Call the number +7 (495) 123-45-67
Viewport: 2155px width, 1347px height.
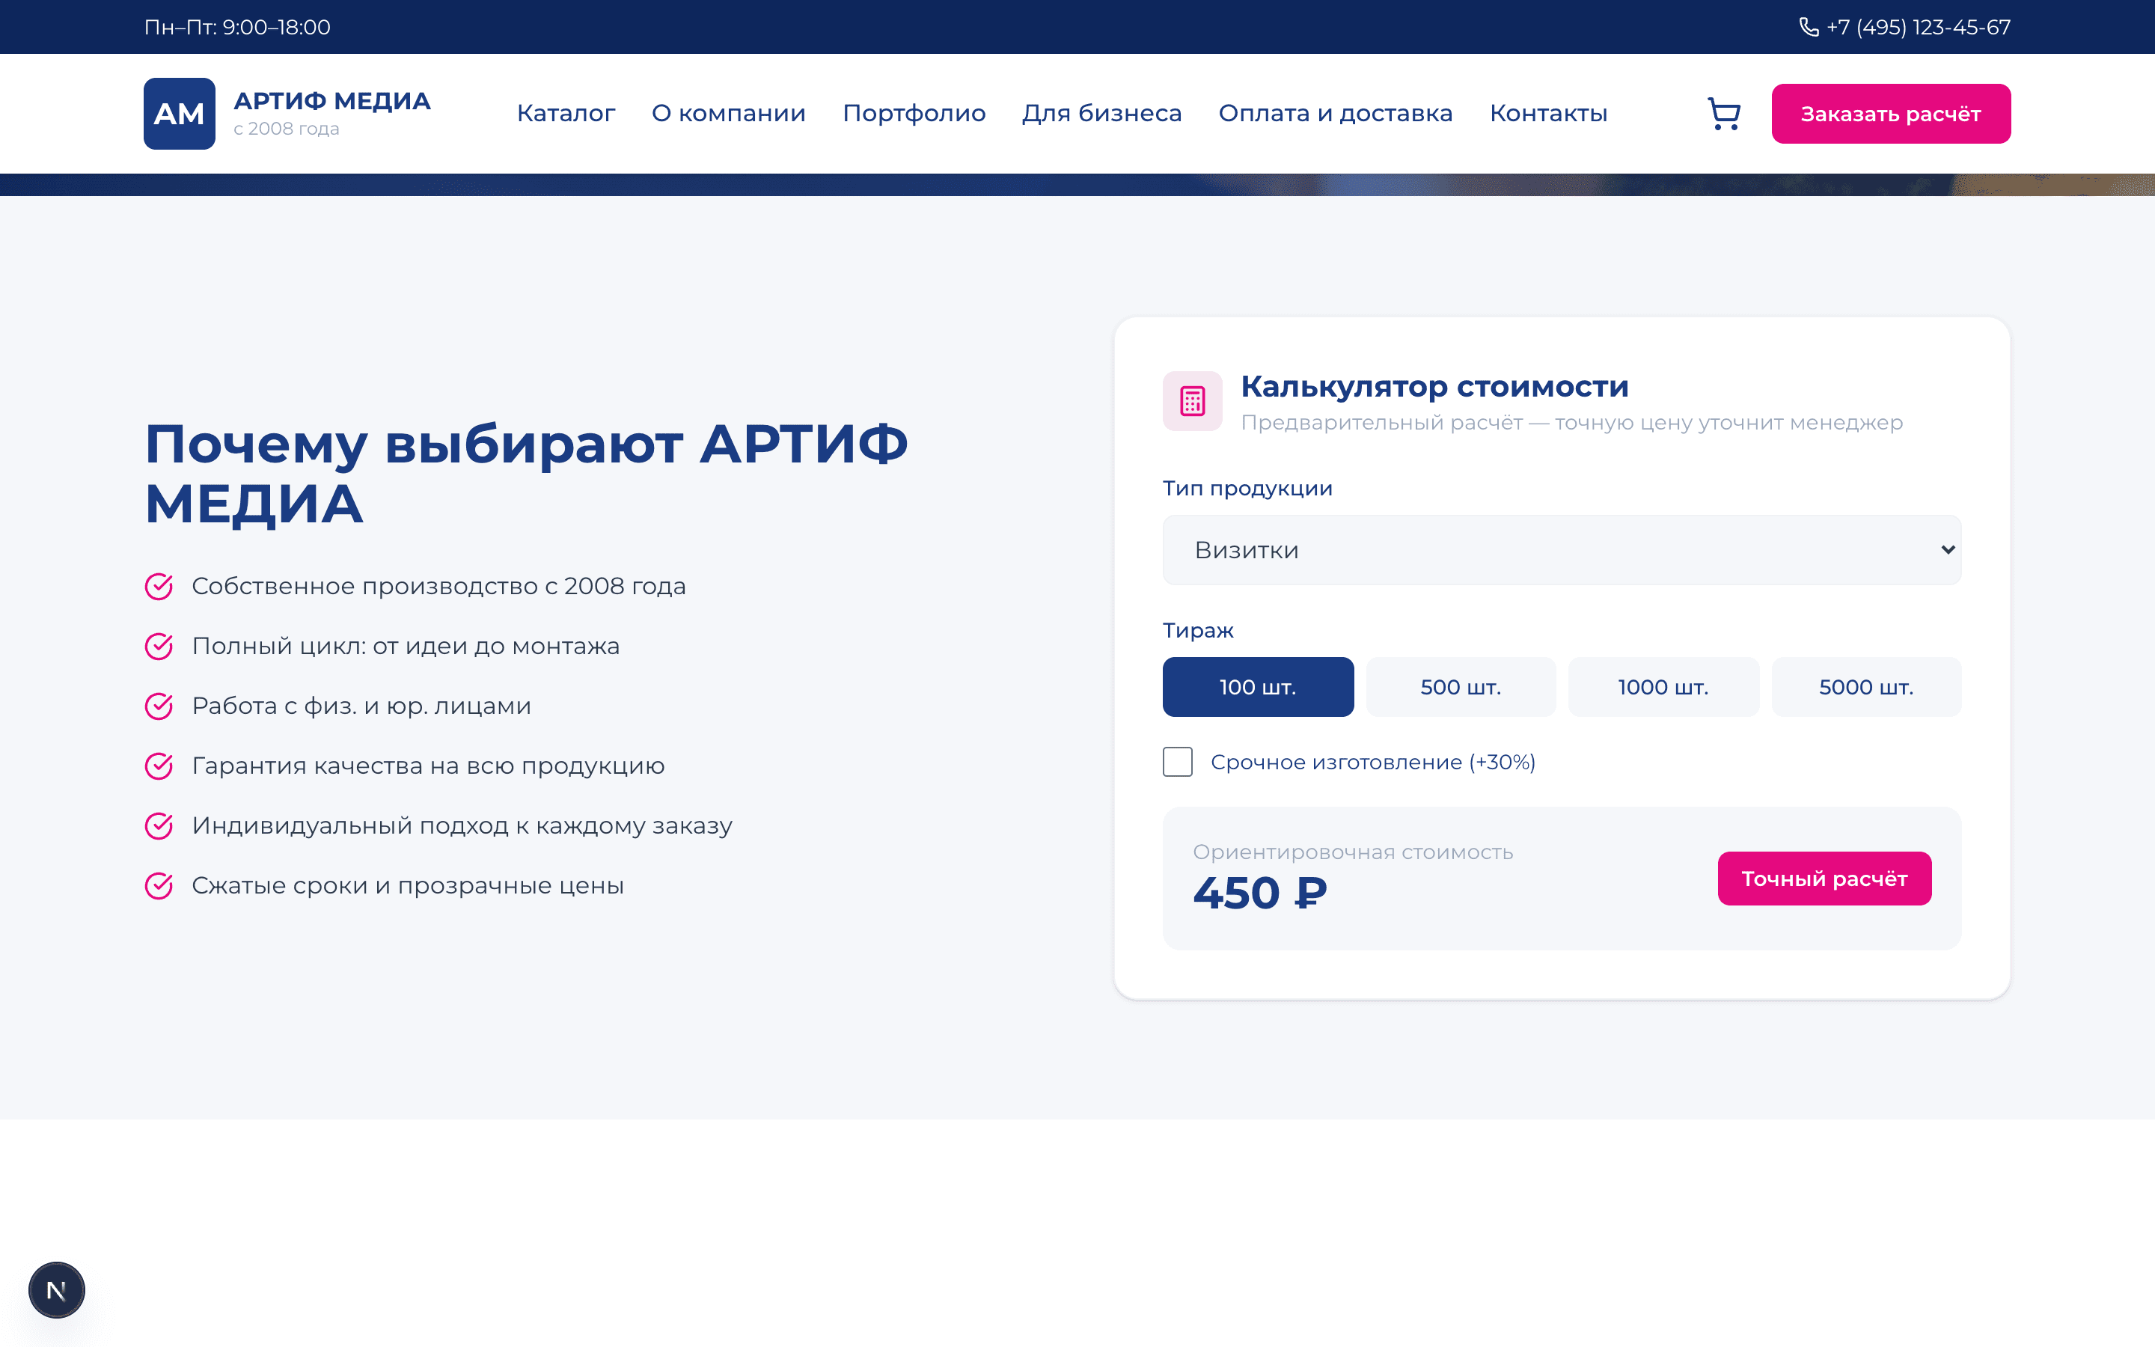tap(1918, 27)
